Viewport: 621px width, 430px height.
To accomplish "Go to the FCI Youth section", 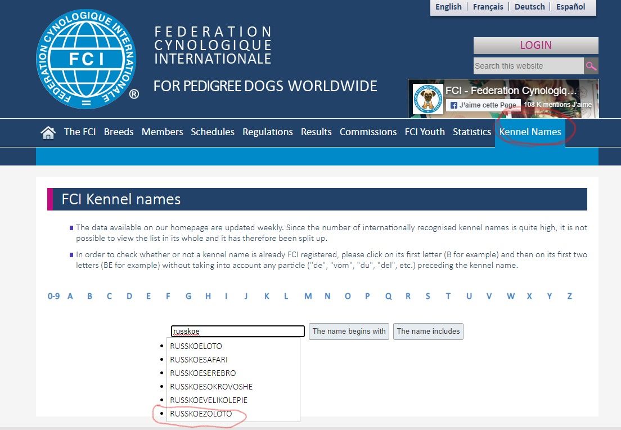I will pos(425,132).
